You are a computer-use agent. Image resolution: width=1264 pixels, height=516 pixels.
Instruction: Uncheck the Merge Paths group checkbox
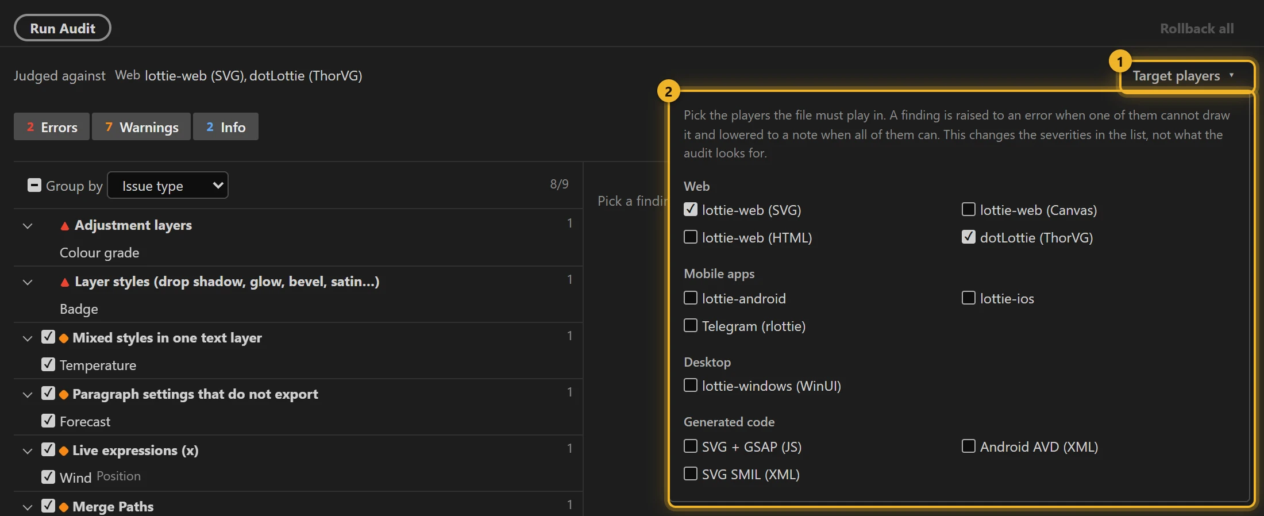coord(48,506)
